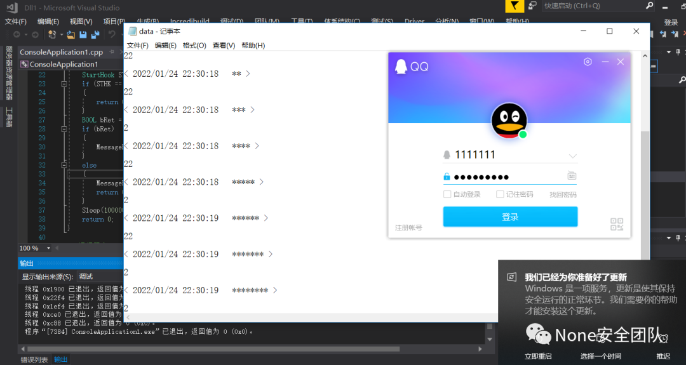Open Notepad 查看(V) menu
The height and width of the screenshot is (365, 686).
click(224, 46)
